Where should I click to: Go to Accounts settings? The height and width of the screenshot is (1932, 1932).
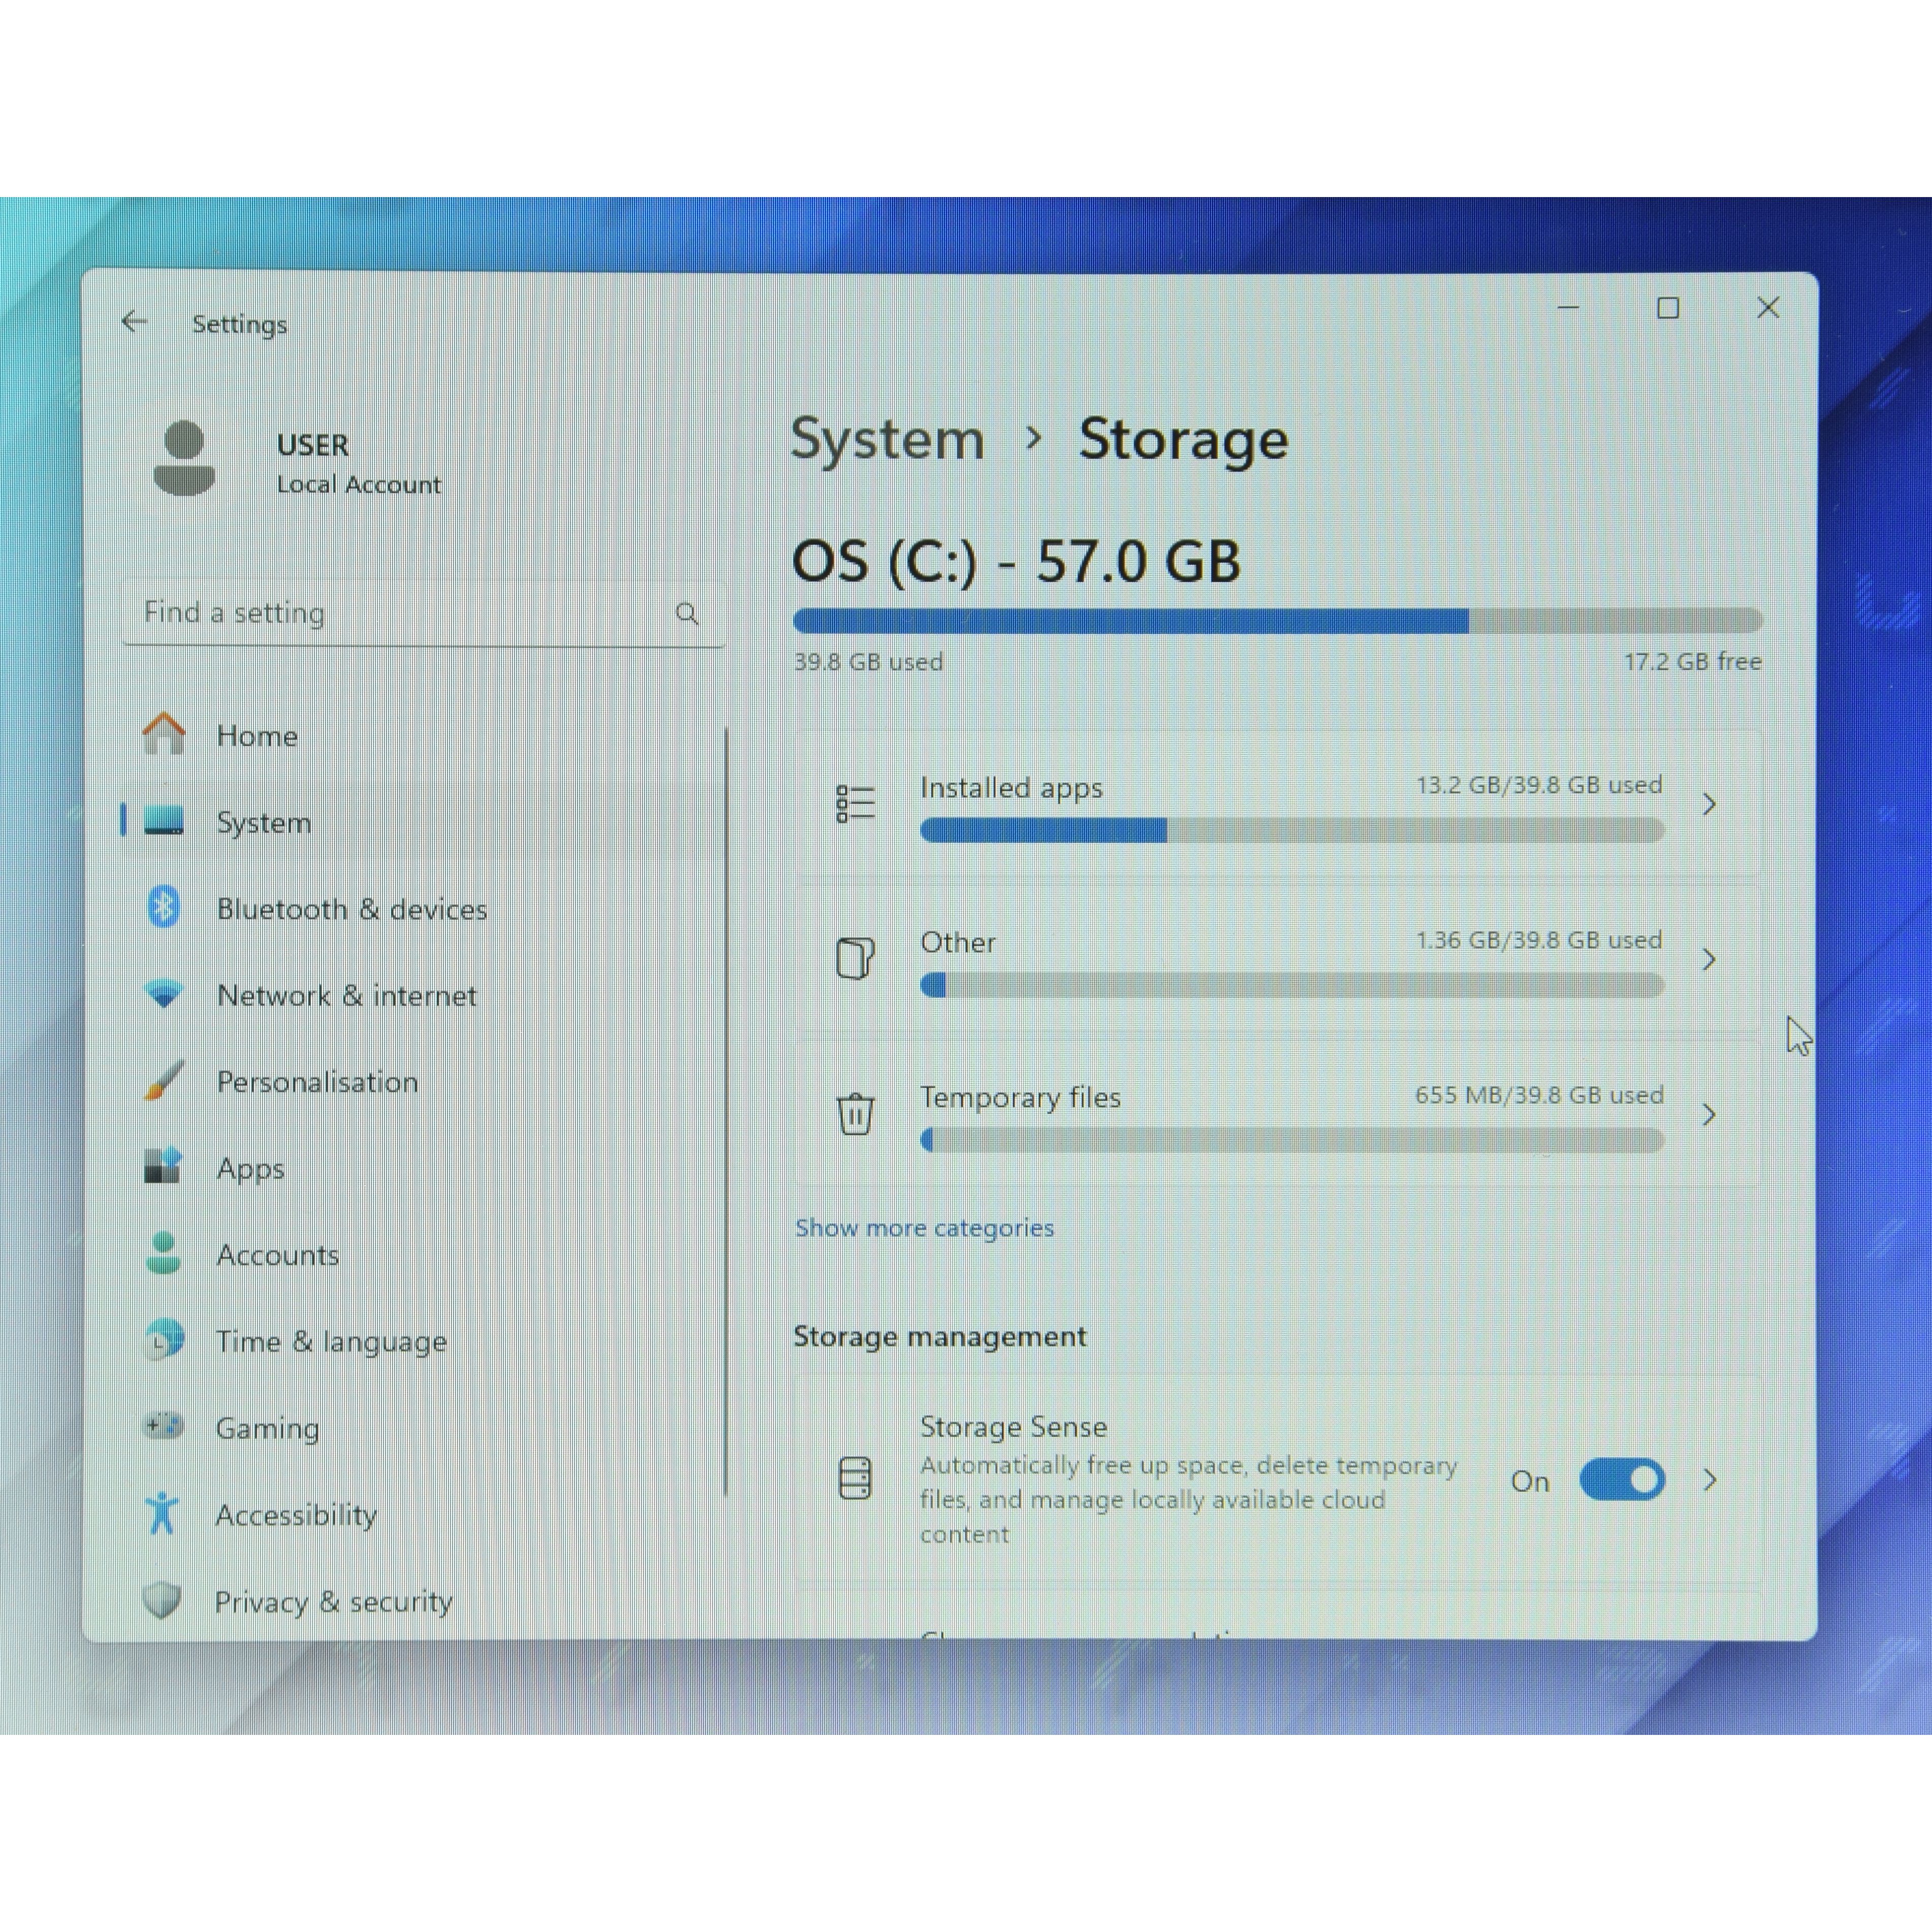pyautogui.click(x=423, y=1254)
